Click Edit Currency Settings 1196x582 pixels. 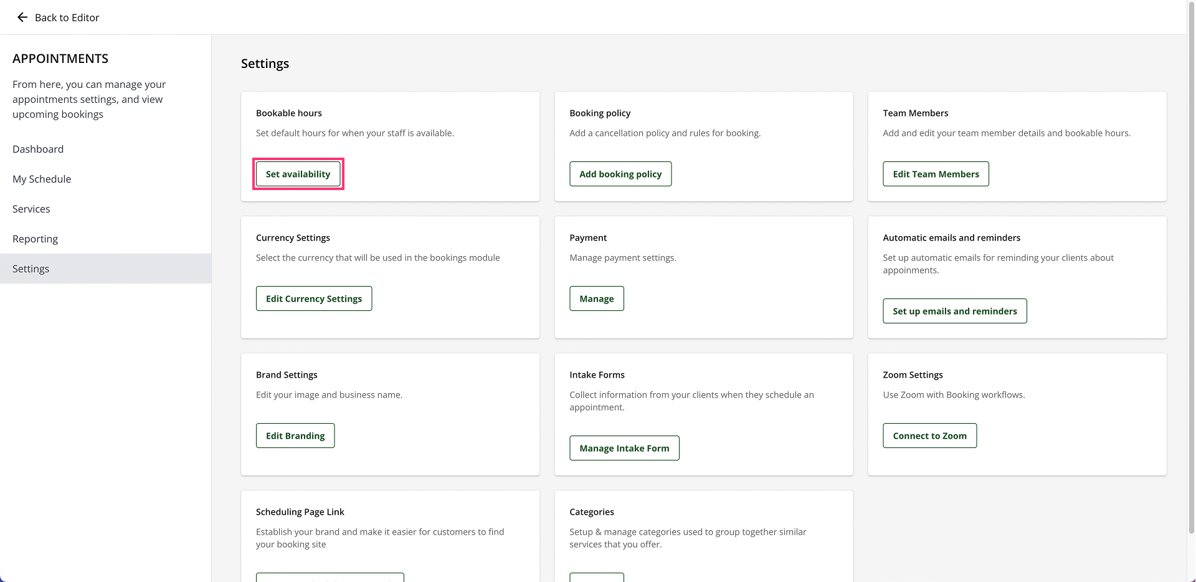pos(314,298)
